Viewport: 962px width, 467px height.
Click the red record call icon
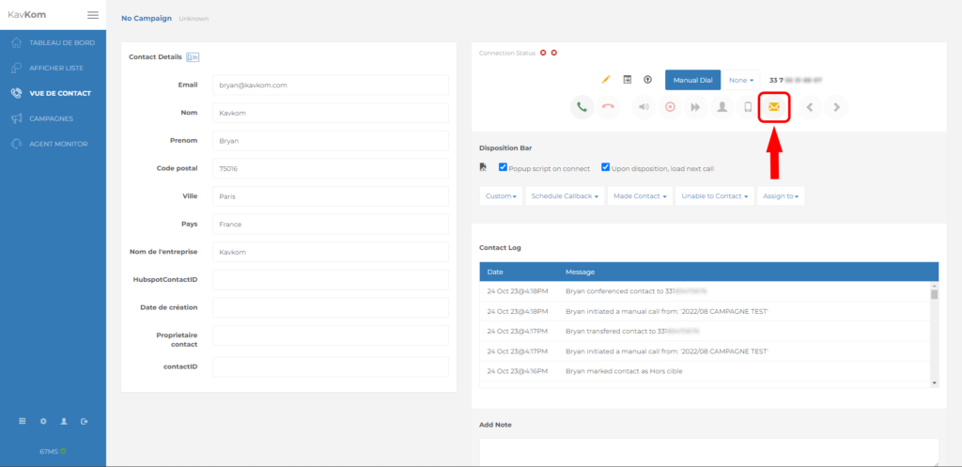pyautogui.click(x=670, y=107)
